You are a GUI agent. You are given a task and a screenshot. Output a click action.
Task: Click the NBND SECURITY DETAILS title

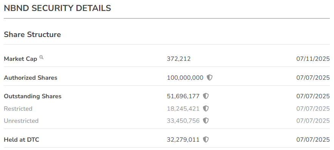(57, 8)
